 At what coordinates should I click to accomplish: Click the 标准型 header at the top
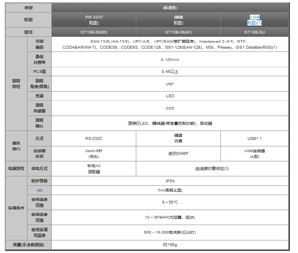pyautogui.click(x=170, y=7)
